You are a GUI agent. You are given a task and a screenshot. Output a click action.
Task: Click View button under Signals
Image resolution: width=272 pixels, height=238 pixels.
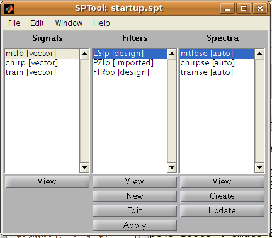[47, 182]
